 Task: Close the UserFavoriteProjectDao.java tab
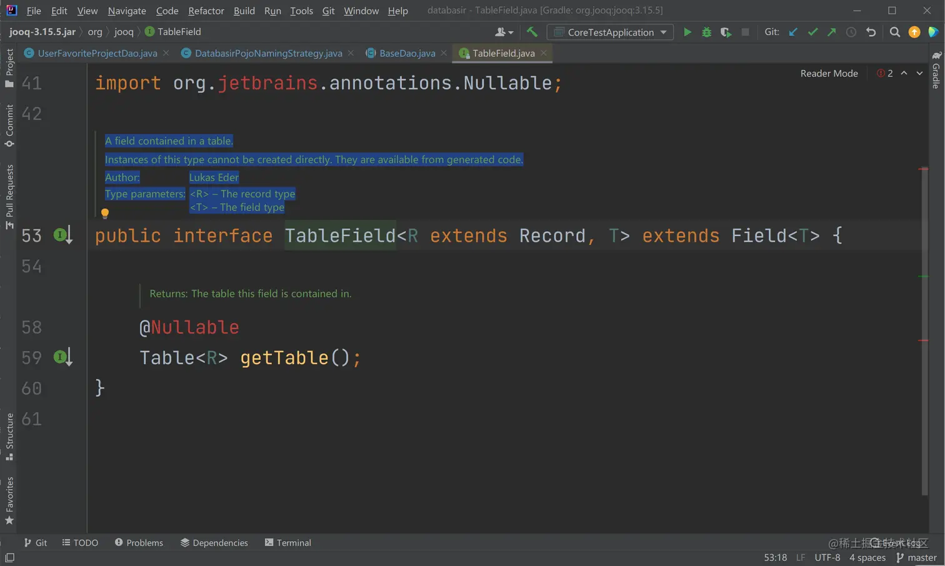[166, 53]
